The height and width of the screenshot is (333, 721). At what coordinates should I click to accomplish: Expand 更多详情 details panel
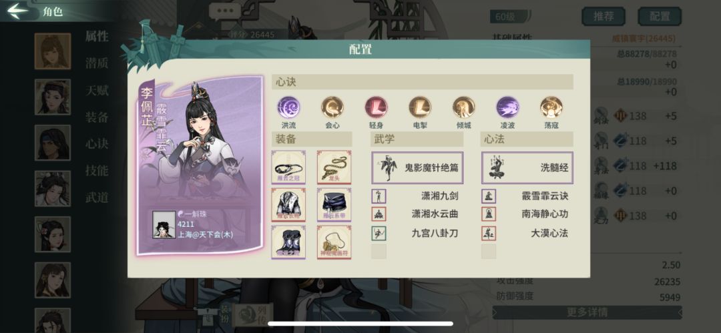587,313
